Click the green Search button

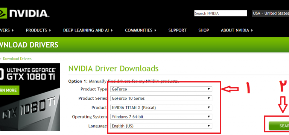coord(279,126)
